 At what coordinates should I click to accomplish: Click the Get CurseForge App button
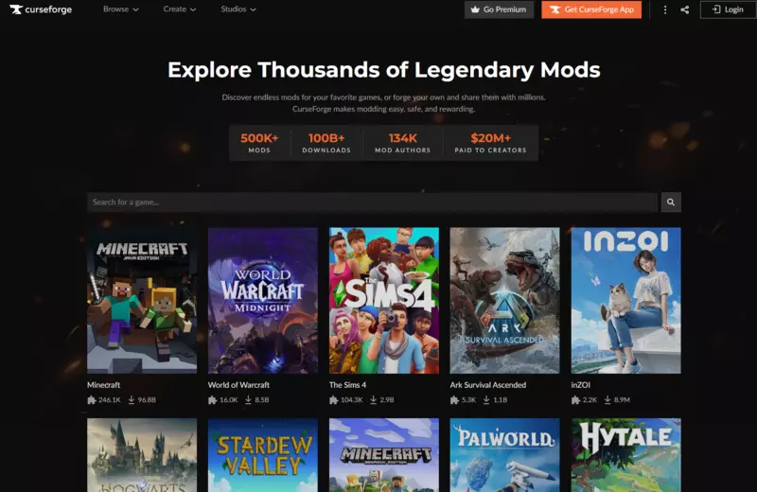(x=591, y=9)
